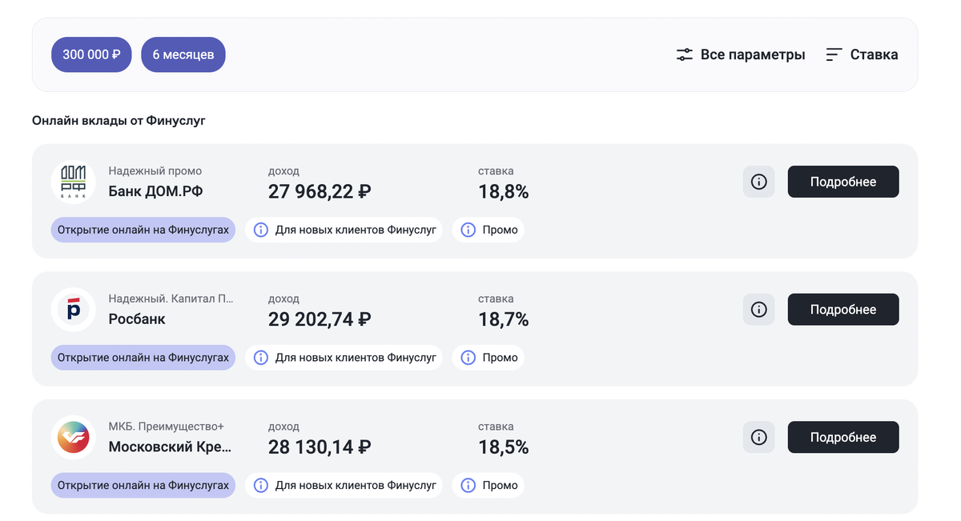Click the 6 месяцев term chip
This screenshot has width=961, height=521.
coord(183,54)
